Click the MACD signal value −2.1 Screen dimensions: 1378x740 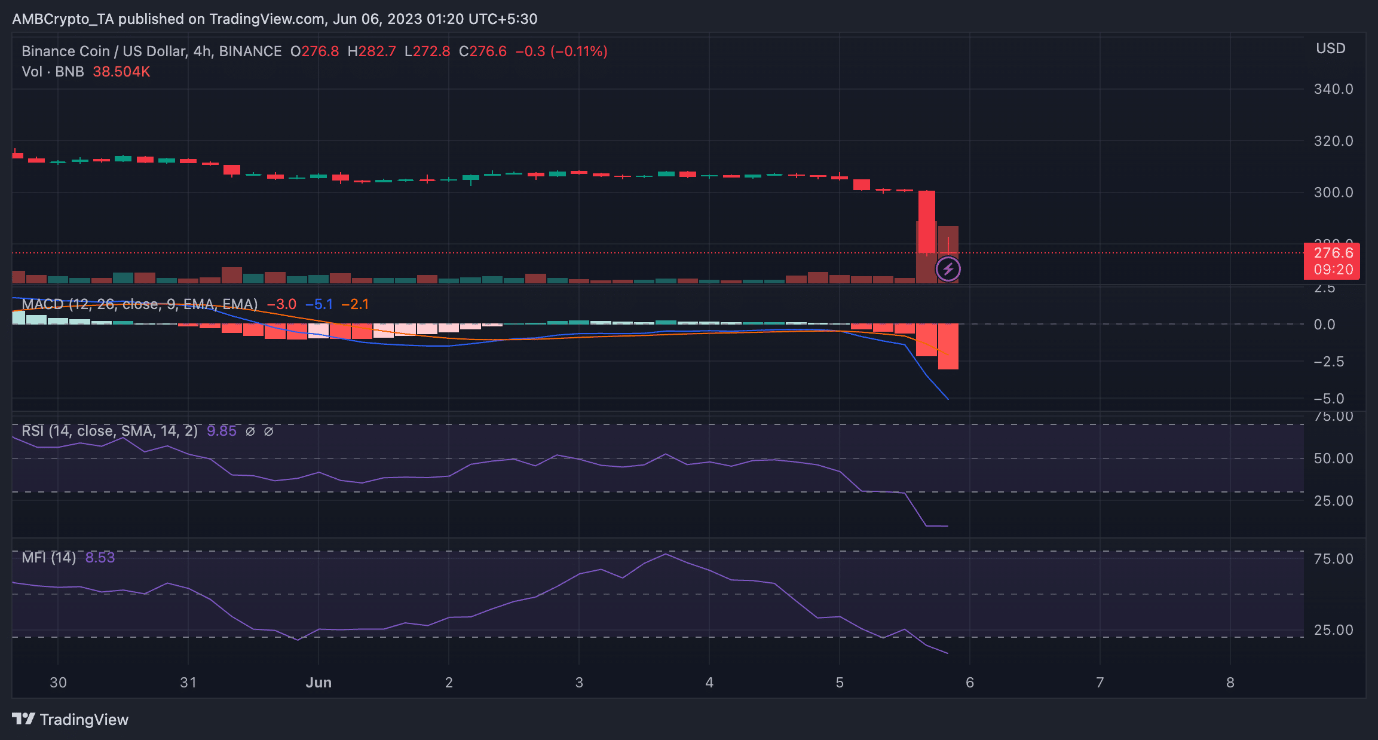355,304
